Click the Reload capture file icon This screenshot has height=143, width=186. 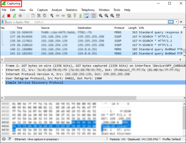pos(44,16)
